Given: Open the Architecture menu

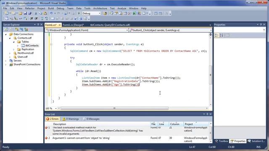Looking at the screenshot, I should pos(100,8).
